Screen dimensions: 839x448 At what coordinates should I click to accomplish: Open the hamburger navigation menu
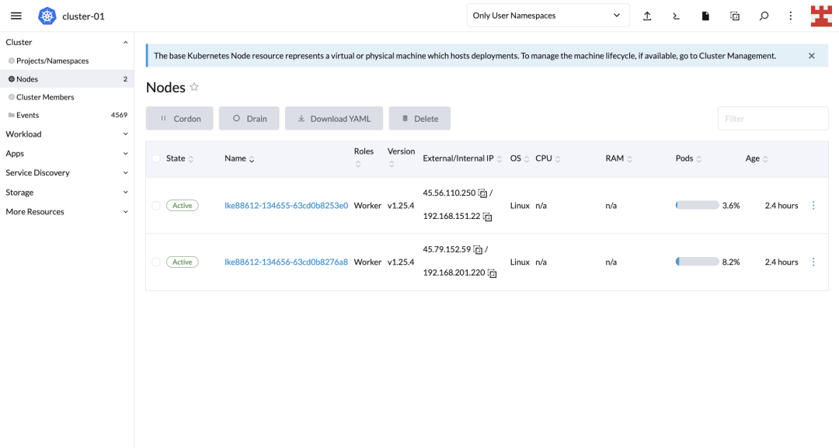[x=16, y=16]
